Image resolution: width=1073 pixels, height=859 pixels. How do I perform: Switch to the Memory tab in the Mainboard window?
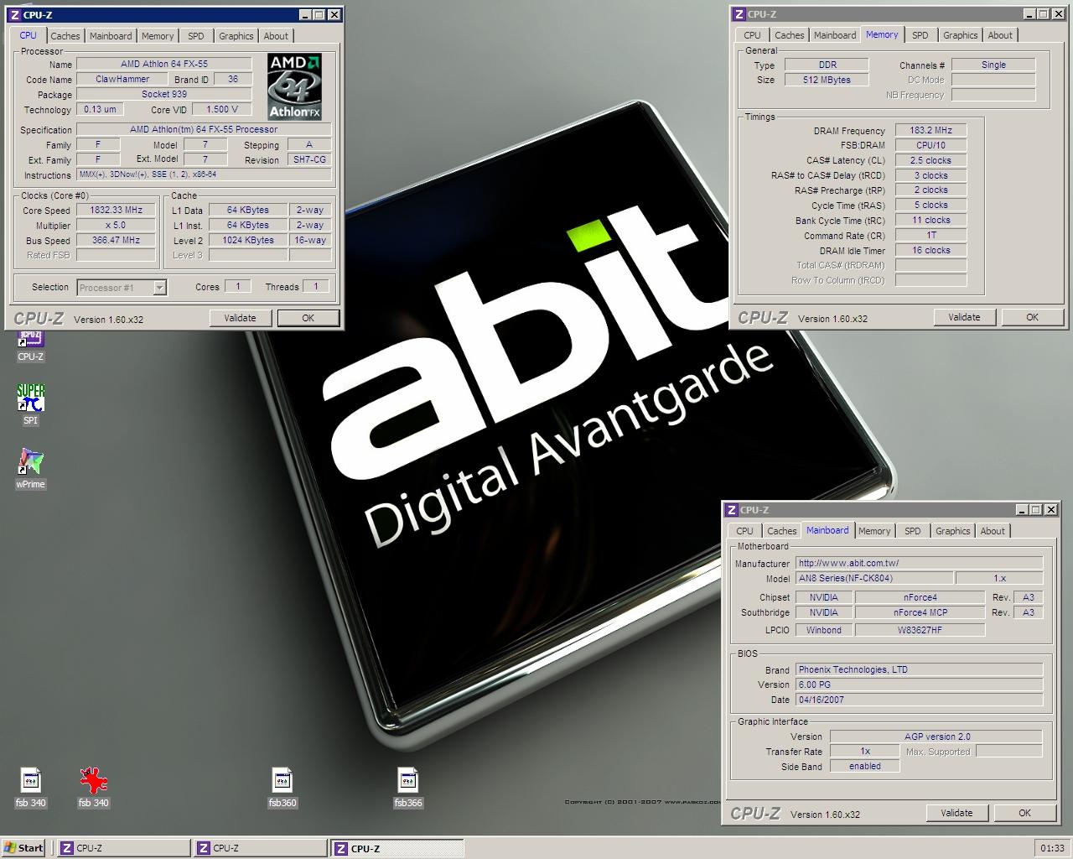[874, 531]
